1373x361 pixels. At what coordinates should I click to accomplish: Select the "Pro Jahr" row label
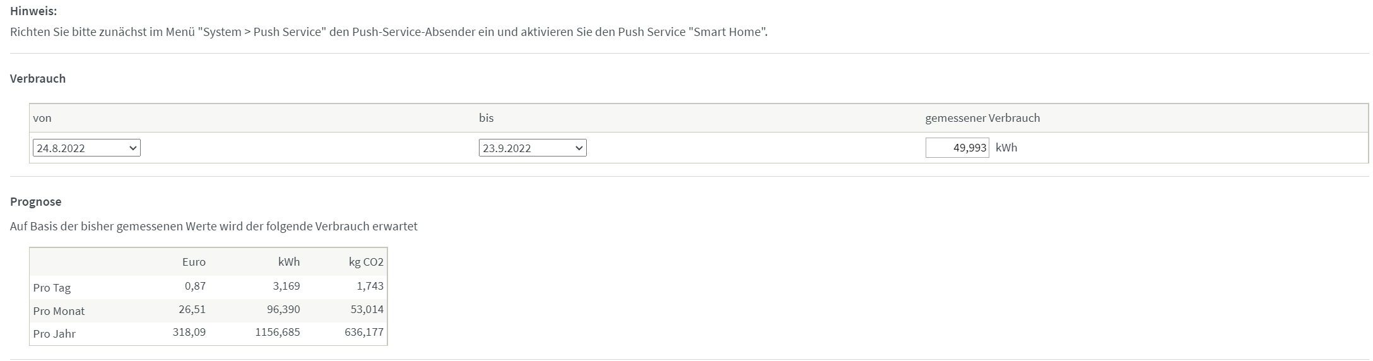tap(54, 334)
